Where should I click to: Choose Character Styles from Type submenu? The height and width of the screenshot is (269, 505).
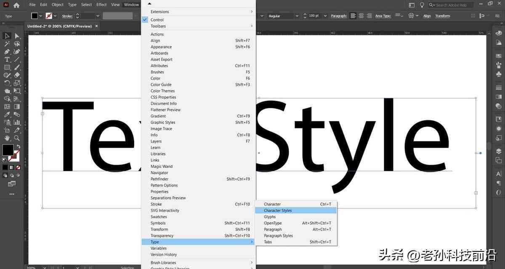(x=278, y=211)
